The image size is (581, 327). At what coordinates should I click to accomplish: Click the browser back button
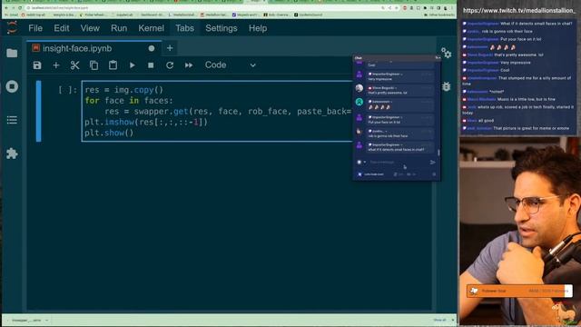coord(6,8)
